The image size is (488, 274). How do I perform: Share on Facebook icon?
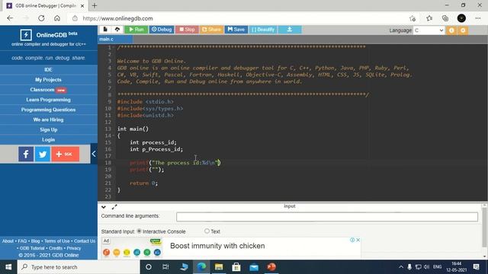coord(26,154)
